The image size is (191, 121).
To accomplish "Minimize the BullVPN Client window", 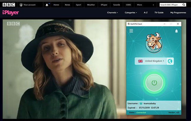I will [x=165, y=24].
